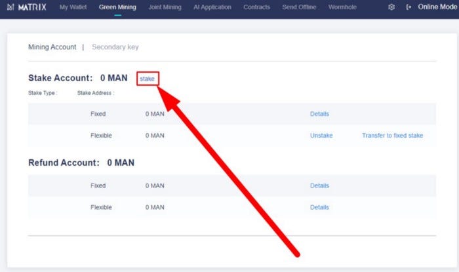Image resolution: width=459 pixels, height=272 pixels.
Task: Open Details for Stake Account Fixed row
Action: click(x=319, y=114)
